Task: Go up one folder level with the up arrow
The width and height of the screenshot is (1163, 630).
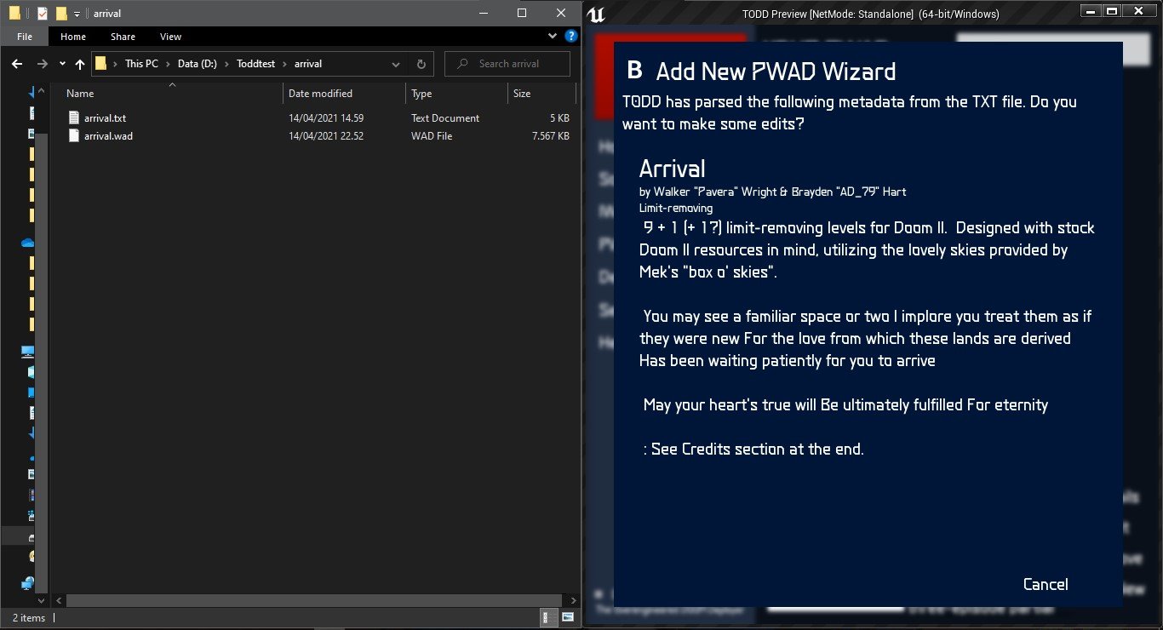Action: [80, 64]
